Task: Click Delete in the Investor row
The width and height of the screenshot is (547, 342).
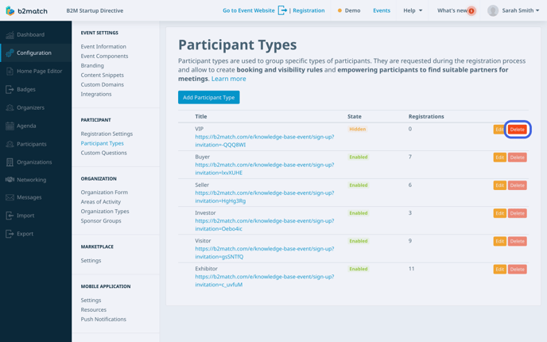Action: pos(517,213)
